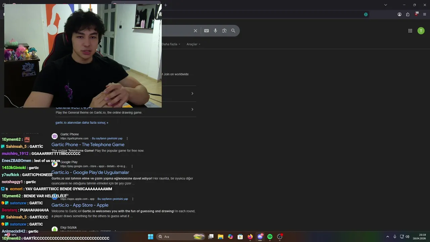
Task: Click the Gartic Phone site name text
Action: click(x=70, y=134)
